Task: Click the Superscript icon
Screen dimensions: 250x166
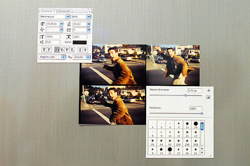Action: (x=67, y=50)
